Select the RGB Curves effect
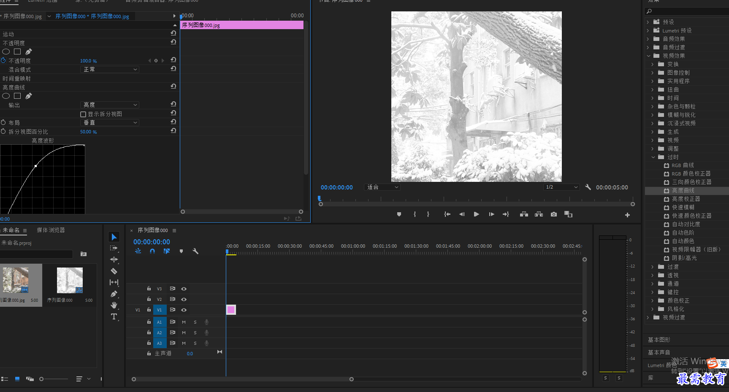Viewport: 729px width, 392px height. pyautogui.click(x=683, y=165)
